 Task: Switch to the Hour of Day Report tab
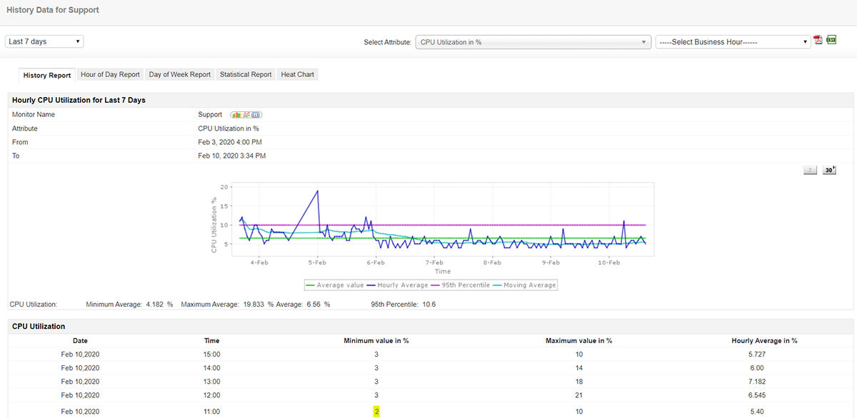point(110,74)
